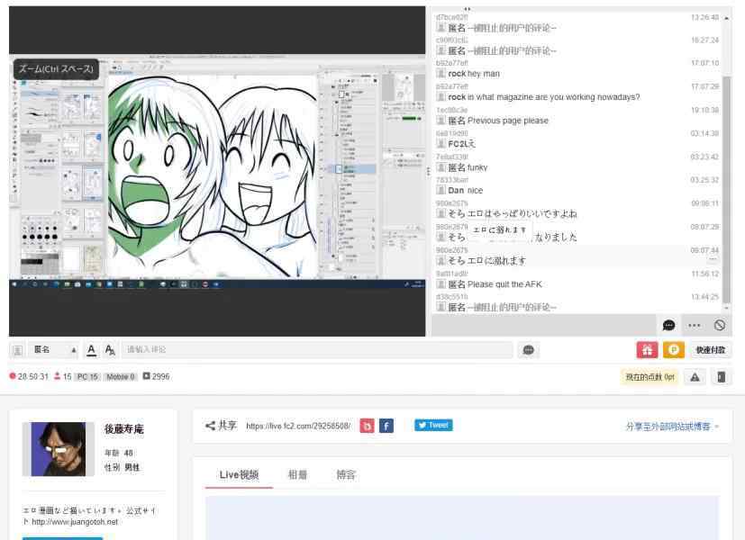745x540 pixels.
Task: Click the block users icon in chat footer
Action: coord(720,325)
